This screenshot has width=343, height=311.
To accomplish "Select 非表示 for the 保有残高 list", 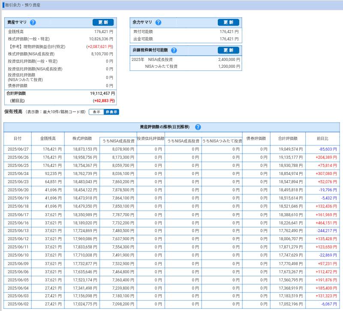I will pos(111,112).
